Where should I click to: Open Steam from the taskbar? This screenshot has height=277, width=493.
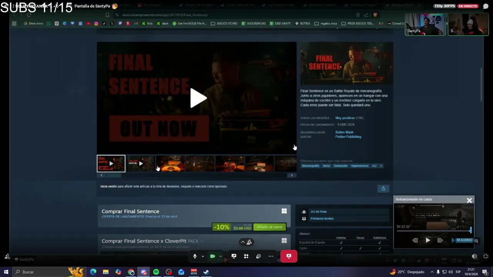(206, 272)
